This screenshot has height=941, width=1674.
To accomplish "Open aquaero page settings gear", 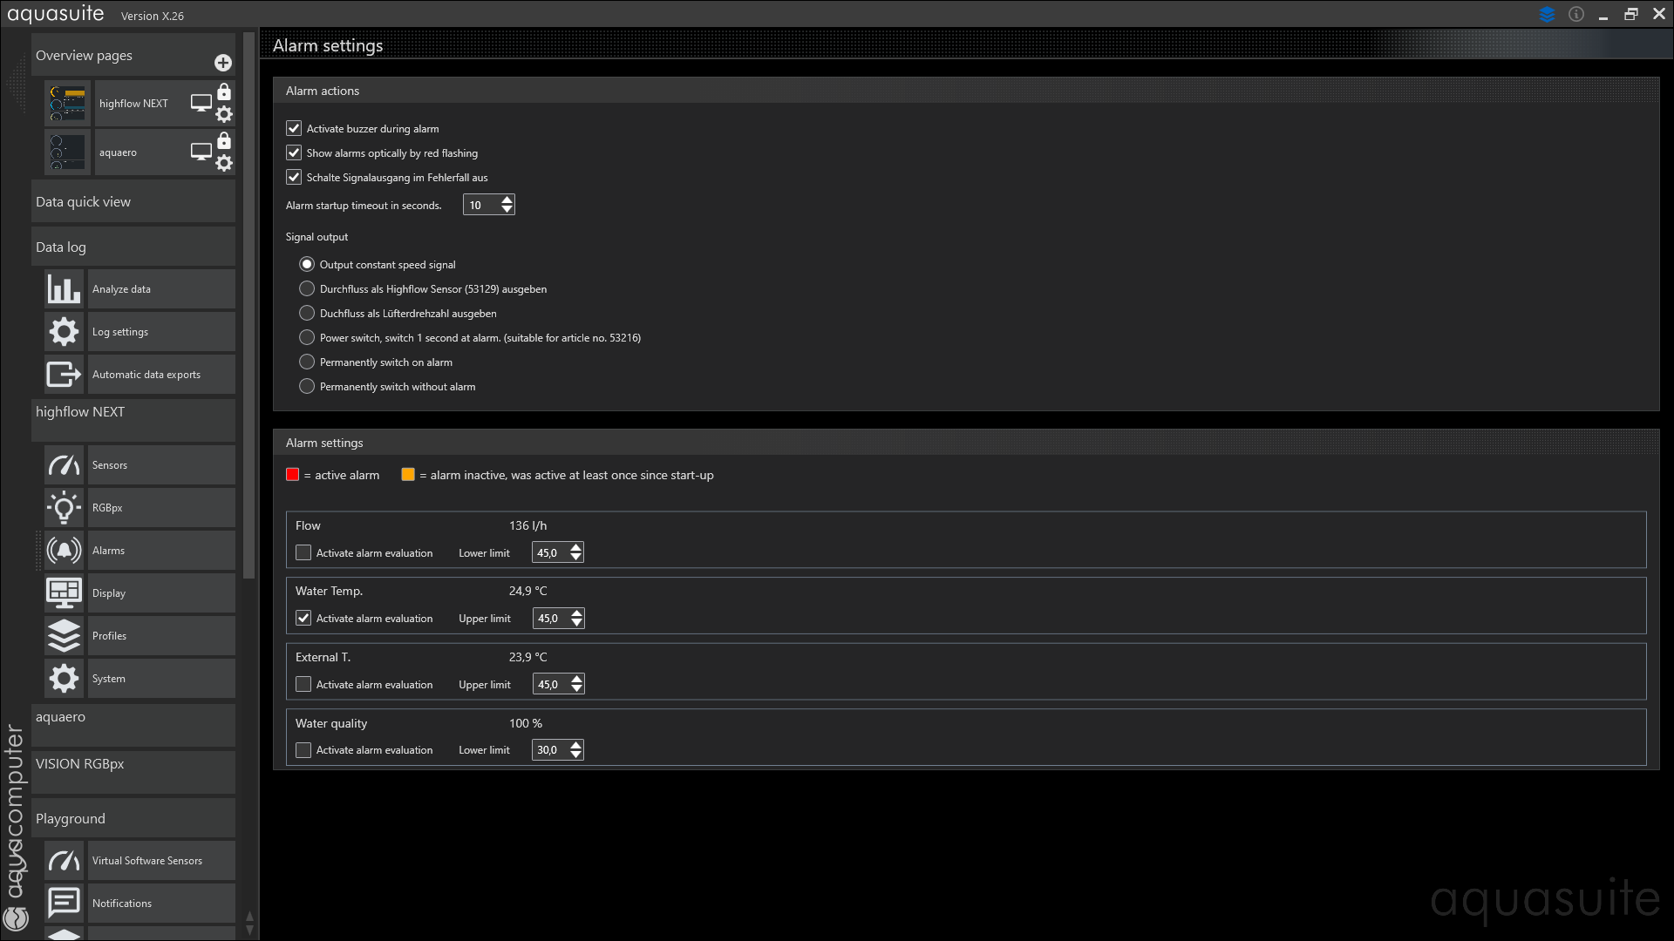I will click(224, 163).
